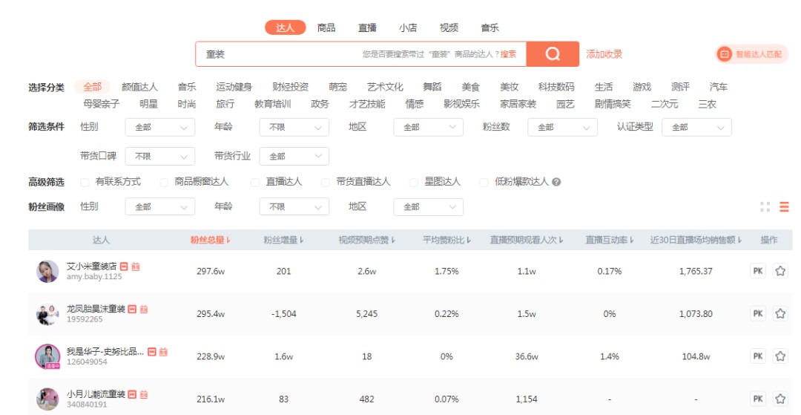801x415 pixels.
Task: Select the list view layout icon
Action: (784, 206)
